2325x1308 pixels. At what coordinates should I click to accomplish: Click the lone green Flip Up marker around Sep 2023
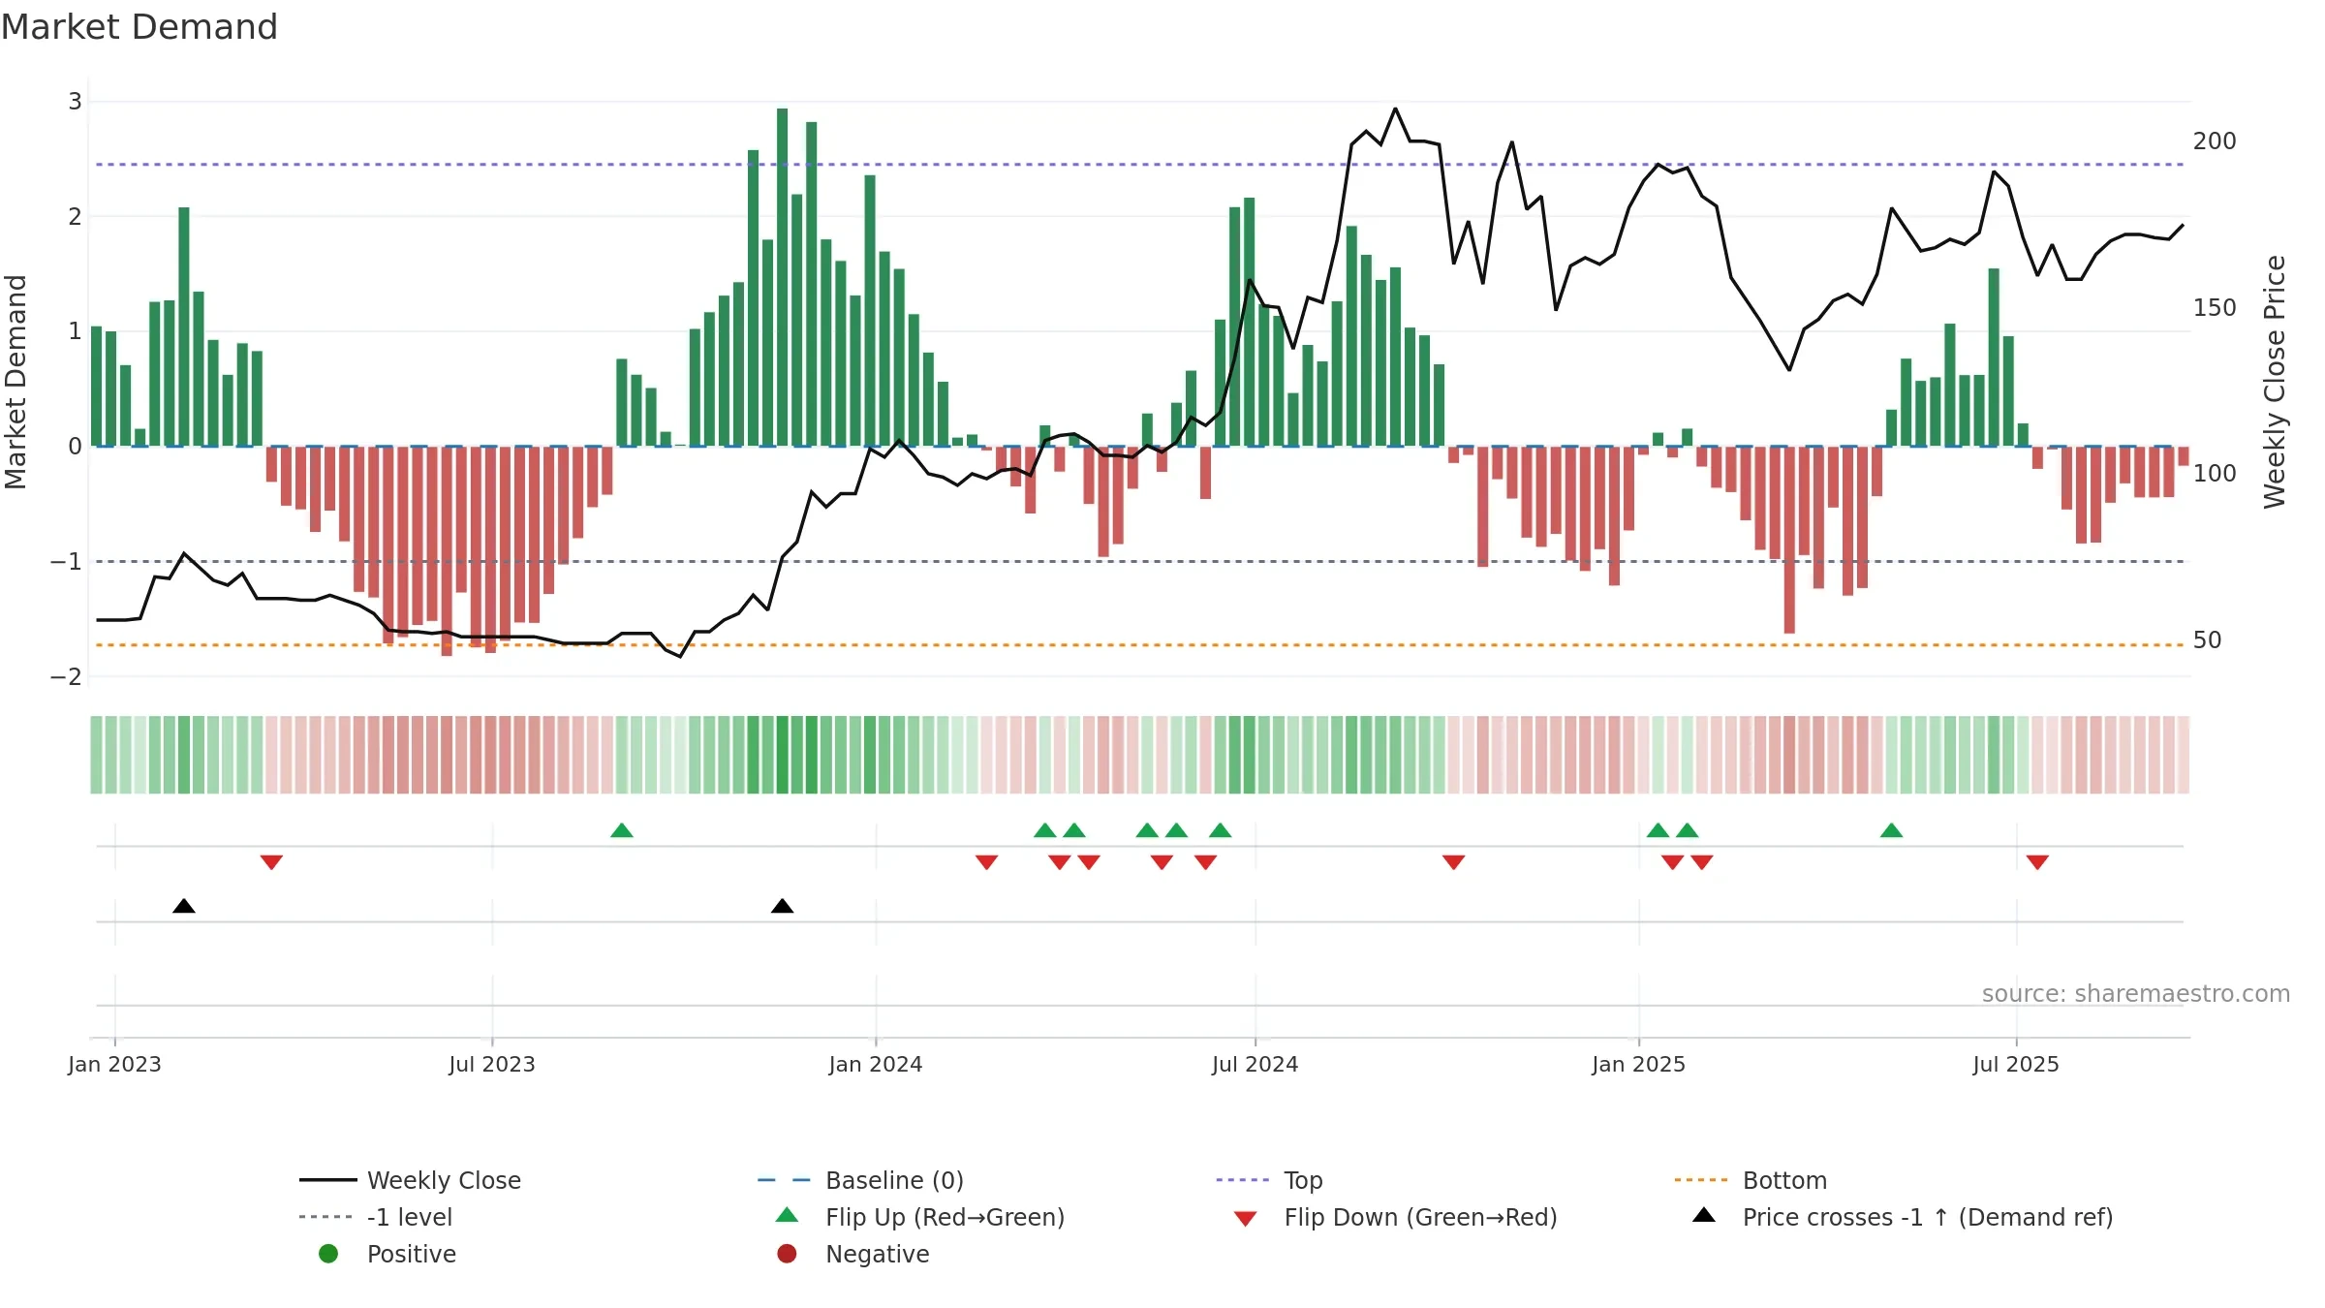click(622, 830)
